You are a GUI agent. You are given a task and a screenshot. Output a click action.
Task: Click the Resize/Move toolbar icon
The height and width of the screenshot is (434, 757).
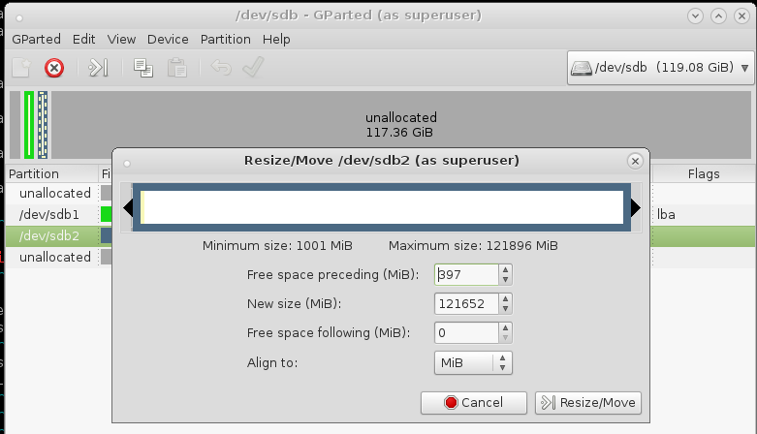(98, 68)
